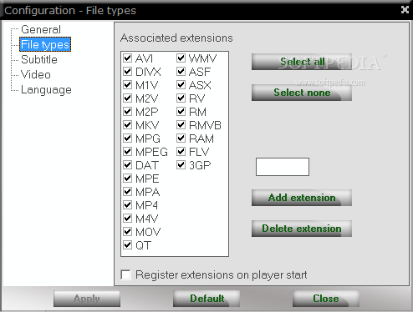Screen dimensions: 413x312
Task: Open the General settings section
Action: pyautogui.click(x=41, y=29)
